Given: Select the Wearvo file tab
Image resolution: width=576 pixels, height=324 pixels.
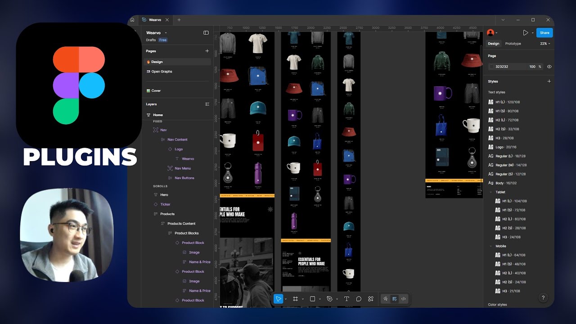Looking at the screenshot, I should click(155, 20).
